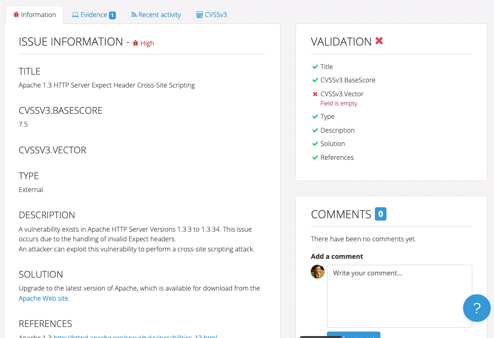Click the green check beside Title validation
494x338 pixels.
coord(315,66)
